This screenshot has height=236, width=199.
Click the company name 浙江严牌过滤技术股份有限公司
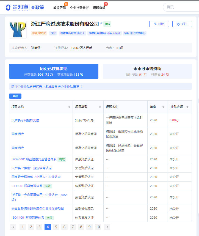coord(65,24)
